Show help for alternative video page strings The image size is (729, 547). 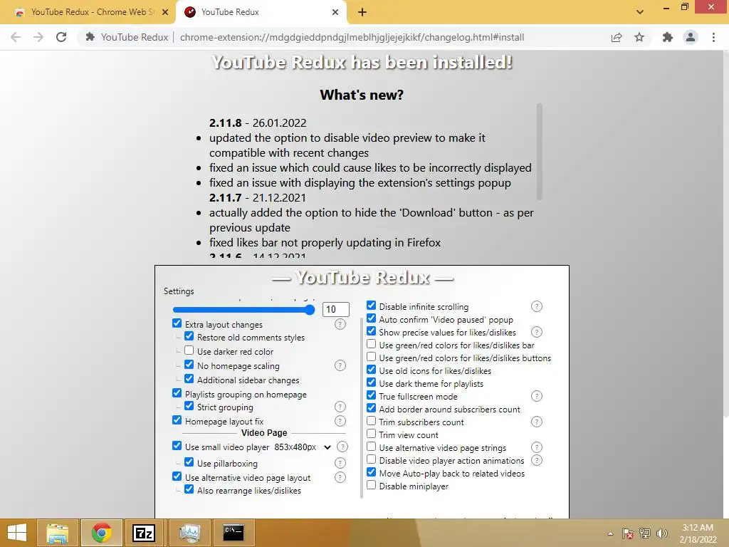[x=537, y=447]
